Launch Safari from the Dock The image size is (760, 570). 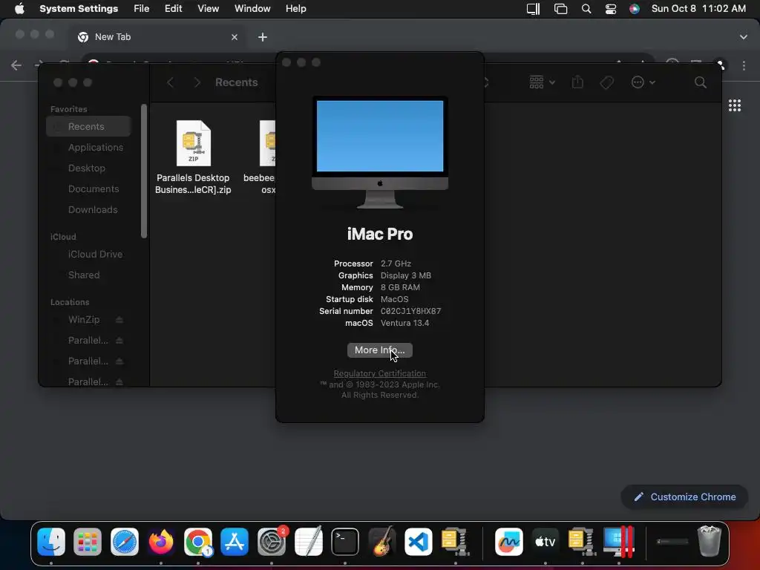click(125, 541)
